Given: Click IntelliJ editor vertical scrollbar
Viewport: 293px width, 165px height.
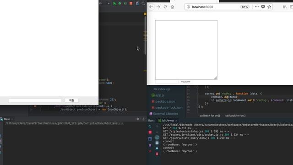Looking at the screenshot, I should tap(145, 36).
